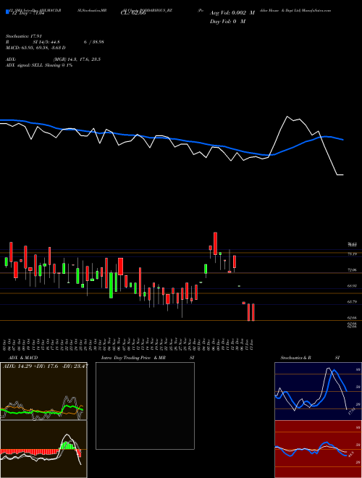
Task: Click the MACD histogram chart thumbnail
Action: (x=43, y=449)
